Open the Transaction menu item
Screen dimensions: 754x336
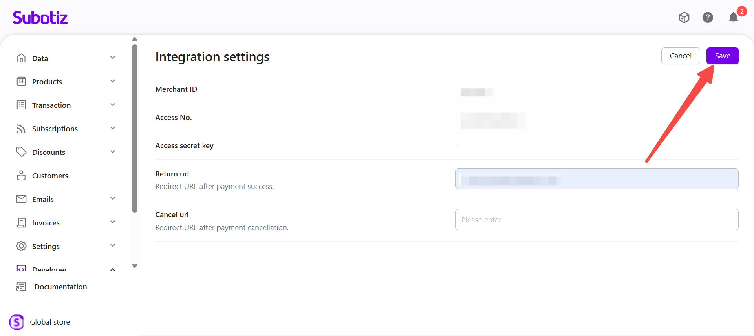pos(51,105)
